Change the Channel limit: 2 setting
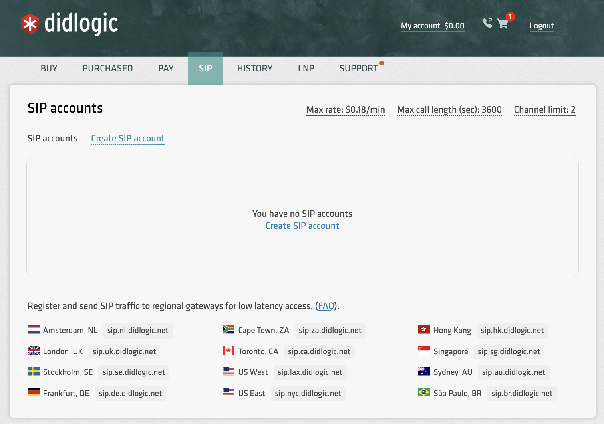Image resolution: width=604 pixels, height=424 pixels. click(544, 110)
